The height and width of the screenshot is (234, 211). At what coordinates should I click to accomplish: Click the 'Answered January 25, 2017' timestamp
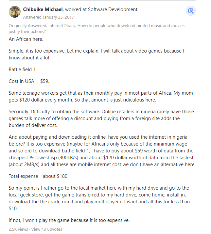[x=48, y=17]
